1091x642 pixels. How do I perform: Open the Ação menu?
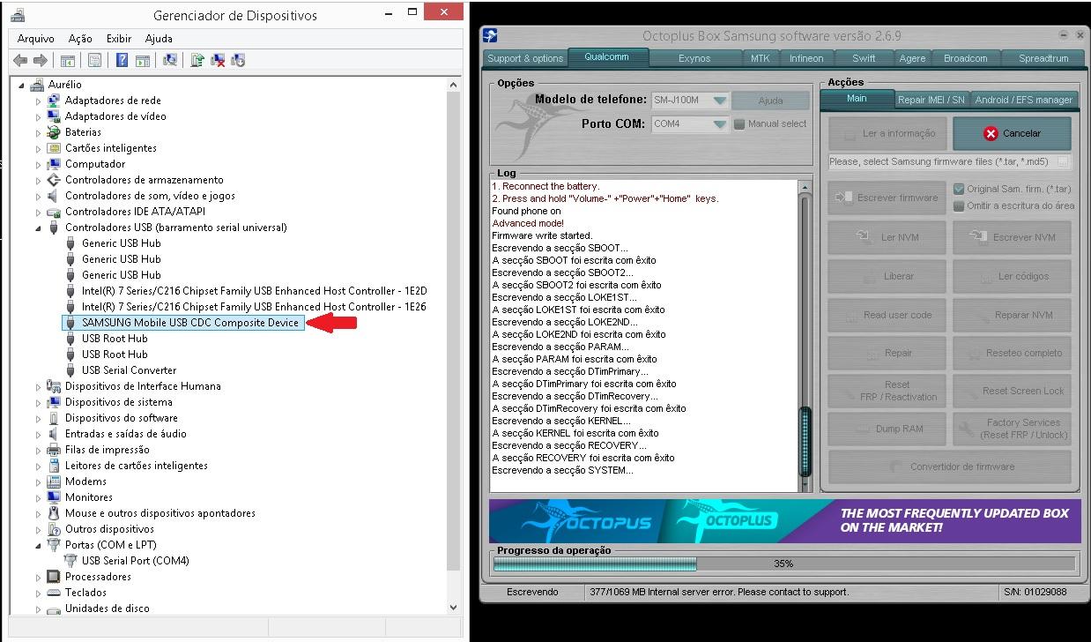click(80, 39)
